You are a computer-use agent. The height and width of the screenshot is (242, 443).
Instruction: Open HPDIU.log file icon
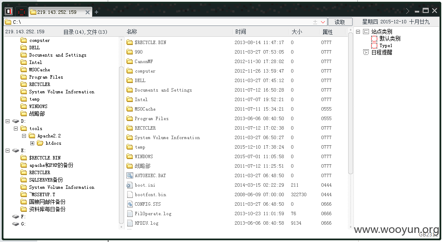[x=130, y=223]
